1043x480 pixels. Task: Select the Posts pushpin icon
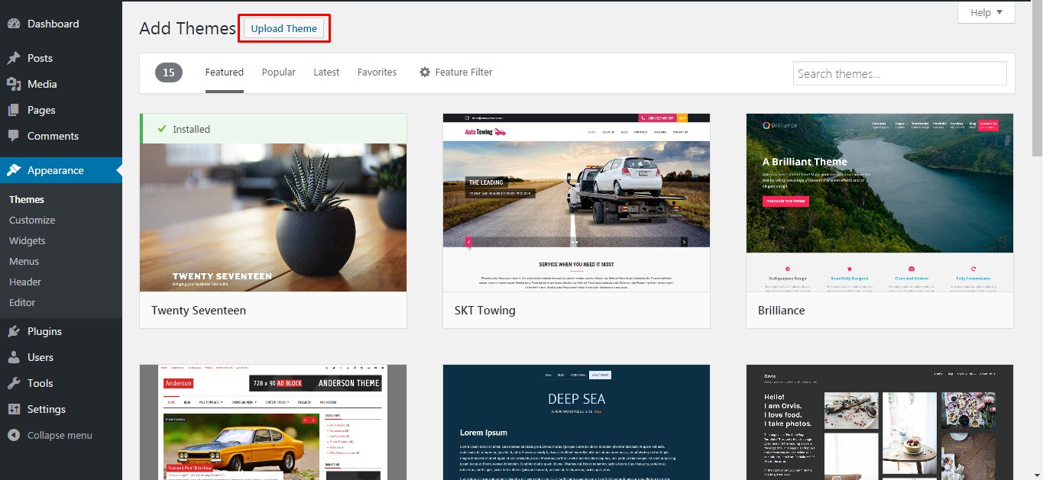(16, 57)
